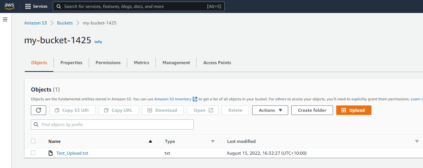The image size is (423, 168).
Task: Open the Metrics tab
Action: tap(142, 63)
